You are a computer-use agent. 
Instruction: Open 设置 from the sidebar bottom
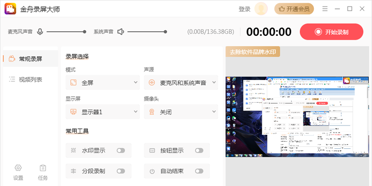tap(18, 173)
